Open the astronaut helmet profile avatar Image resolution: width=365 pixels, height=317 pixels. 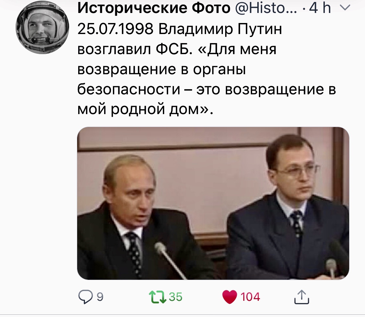[x=43, y=28]
